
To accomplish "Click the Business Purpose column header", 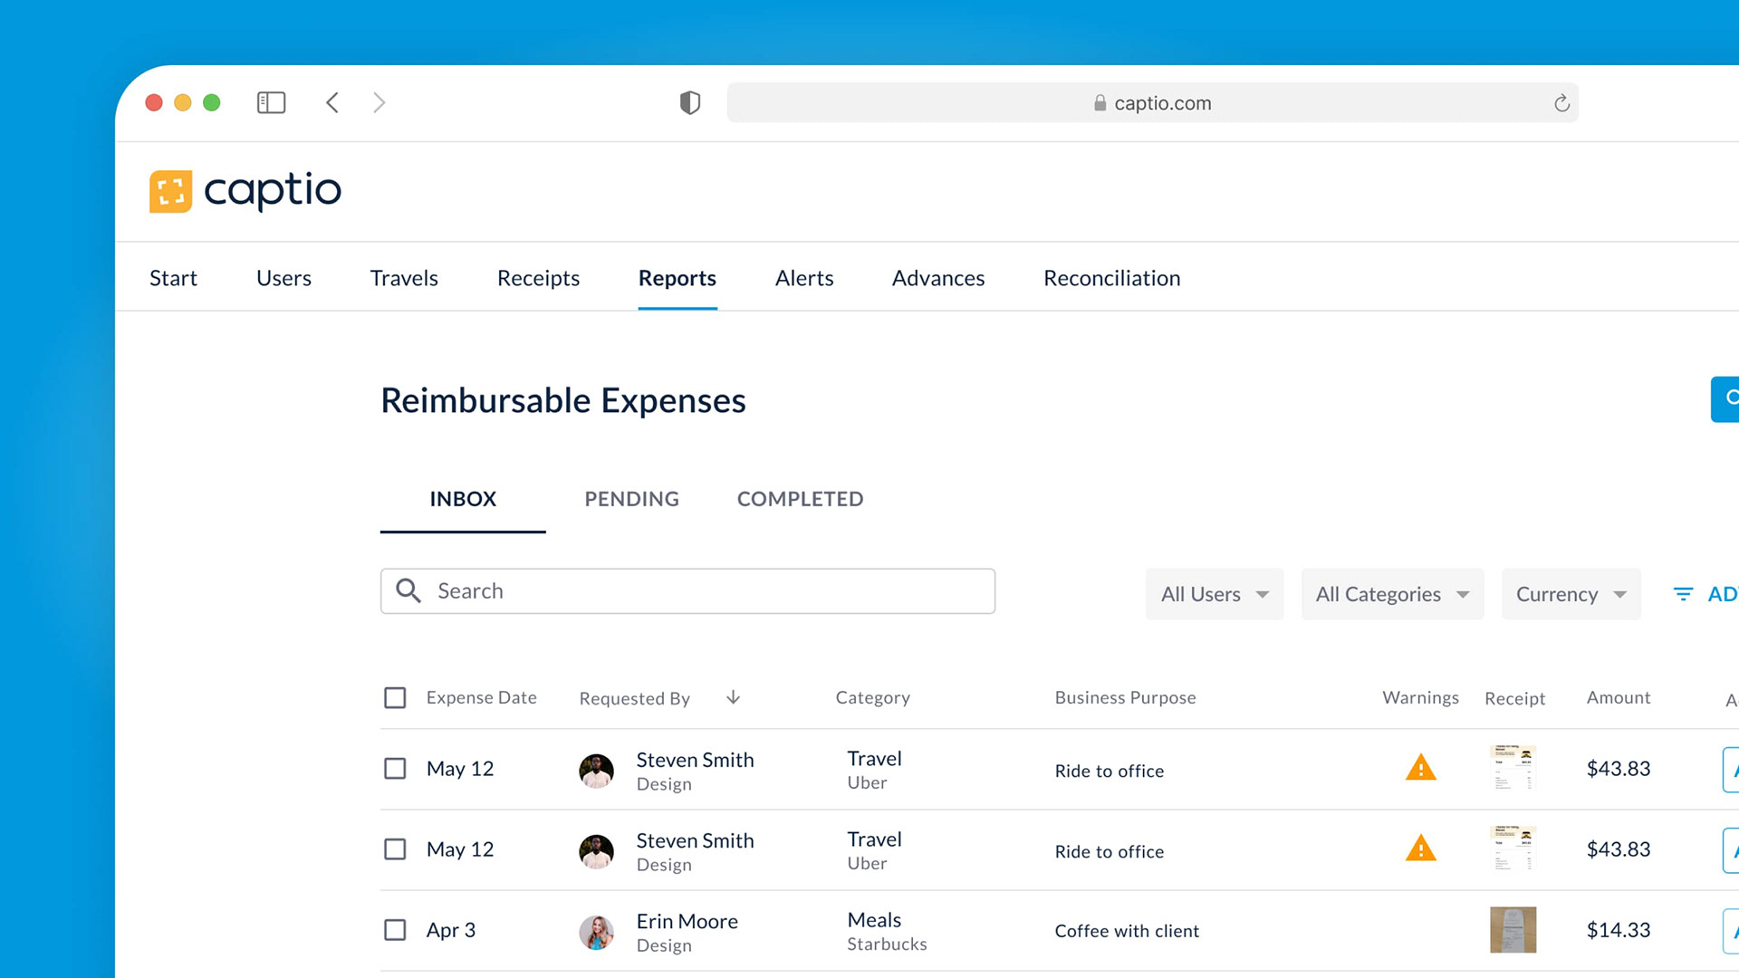I will tap(1125, 697).
